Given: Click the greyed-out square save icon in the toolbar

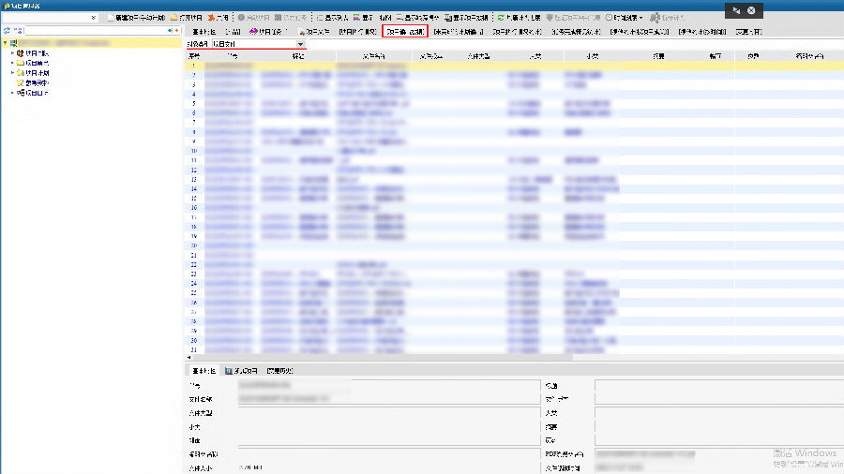Looking at the screenshot, I should (x=279, y=18).
